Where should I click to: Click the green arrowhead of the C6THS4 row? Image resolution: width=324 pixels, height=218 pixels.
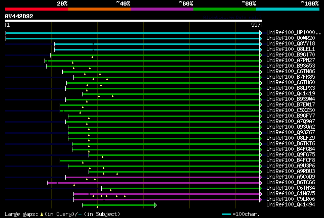coord(261,188)
